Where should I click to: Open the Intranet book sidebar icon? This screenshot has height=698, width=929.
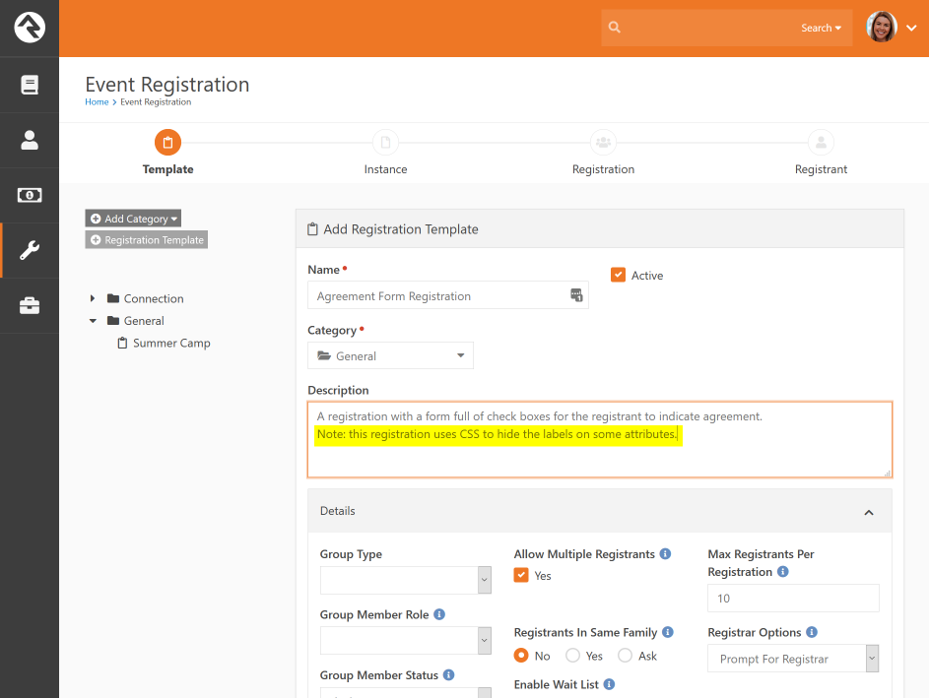click(x=29, y=85)
